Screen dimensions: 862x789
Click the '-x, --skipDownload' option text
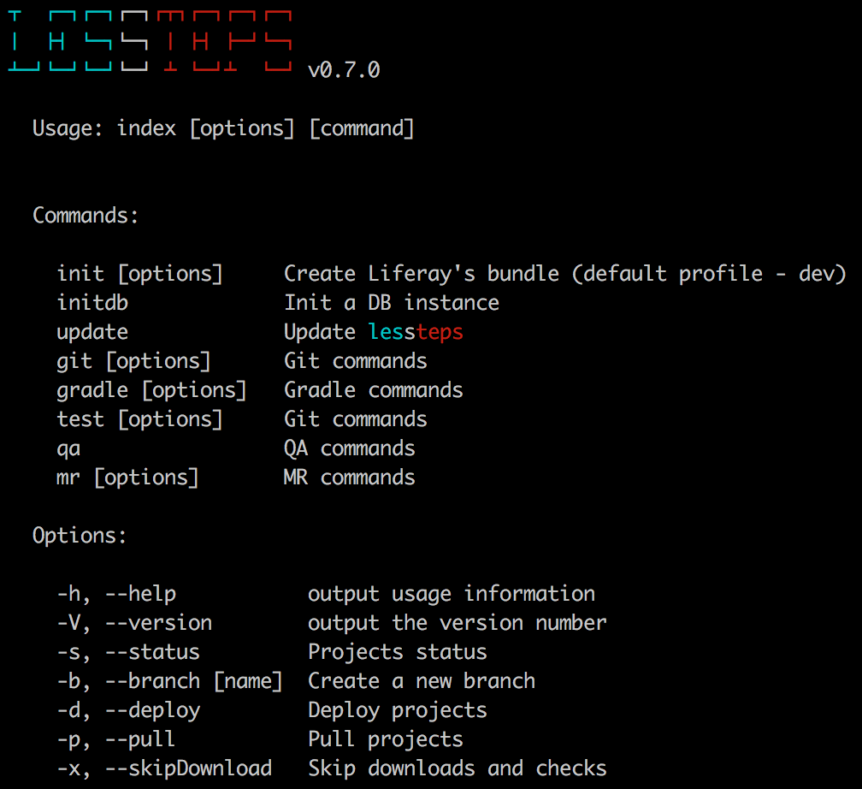tap(164, 769)
